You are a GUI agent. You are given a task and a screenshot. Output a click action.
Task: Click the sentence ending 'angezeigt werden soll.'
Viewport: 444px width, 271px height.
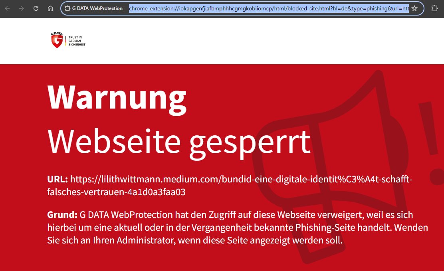(x=237, y=234)
